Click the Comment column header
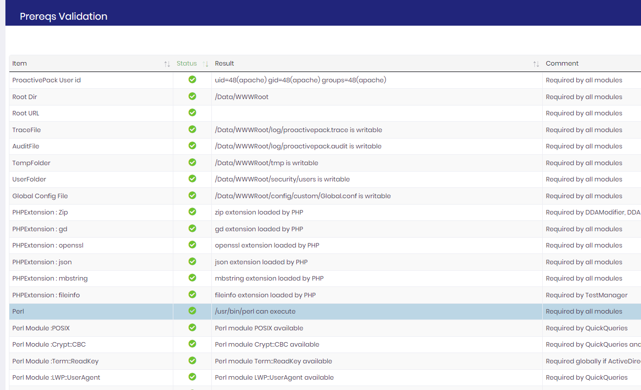 pos(562,64)
